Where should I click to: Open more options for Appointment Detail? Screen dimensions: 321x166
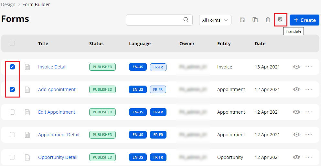309,135
